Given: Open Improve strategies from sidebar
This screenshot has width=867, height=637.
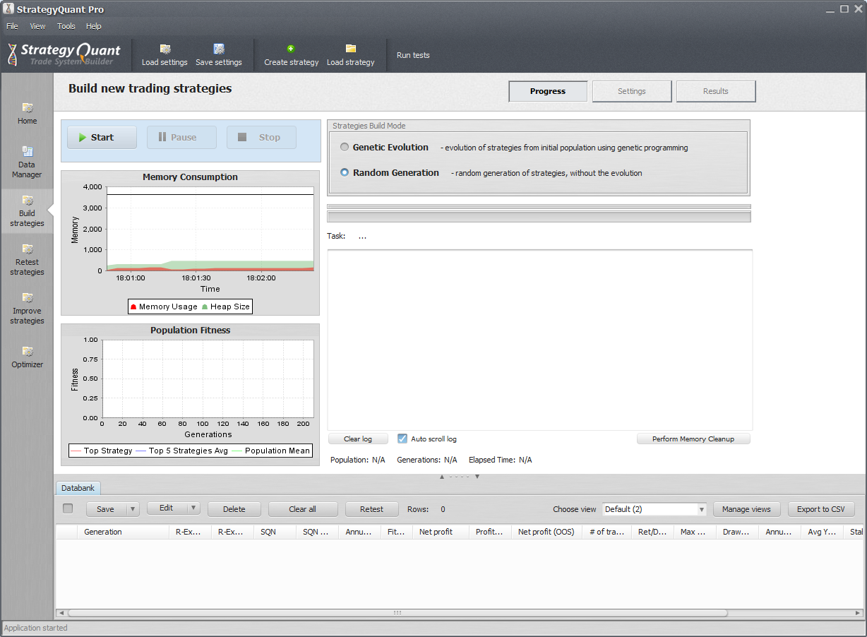Looking at the screenshot, I should click(28, 298).
